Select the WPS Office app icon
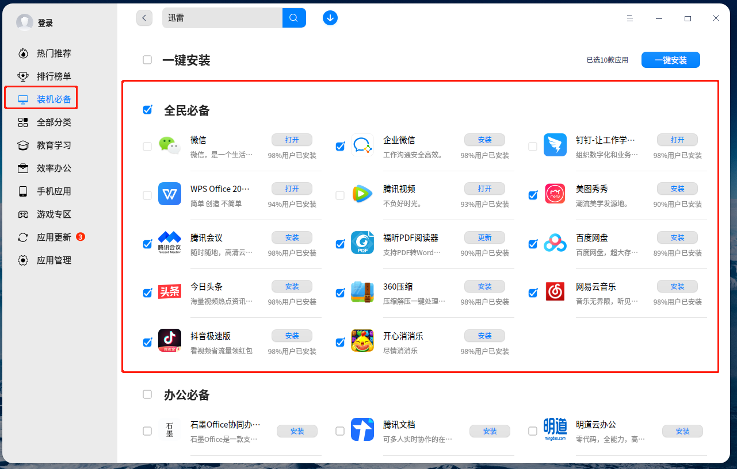The image size is (737, 469). (170, 194)
